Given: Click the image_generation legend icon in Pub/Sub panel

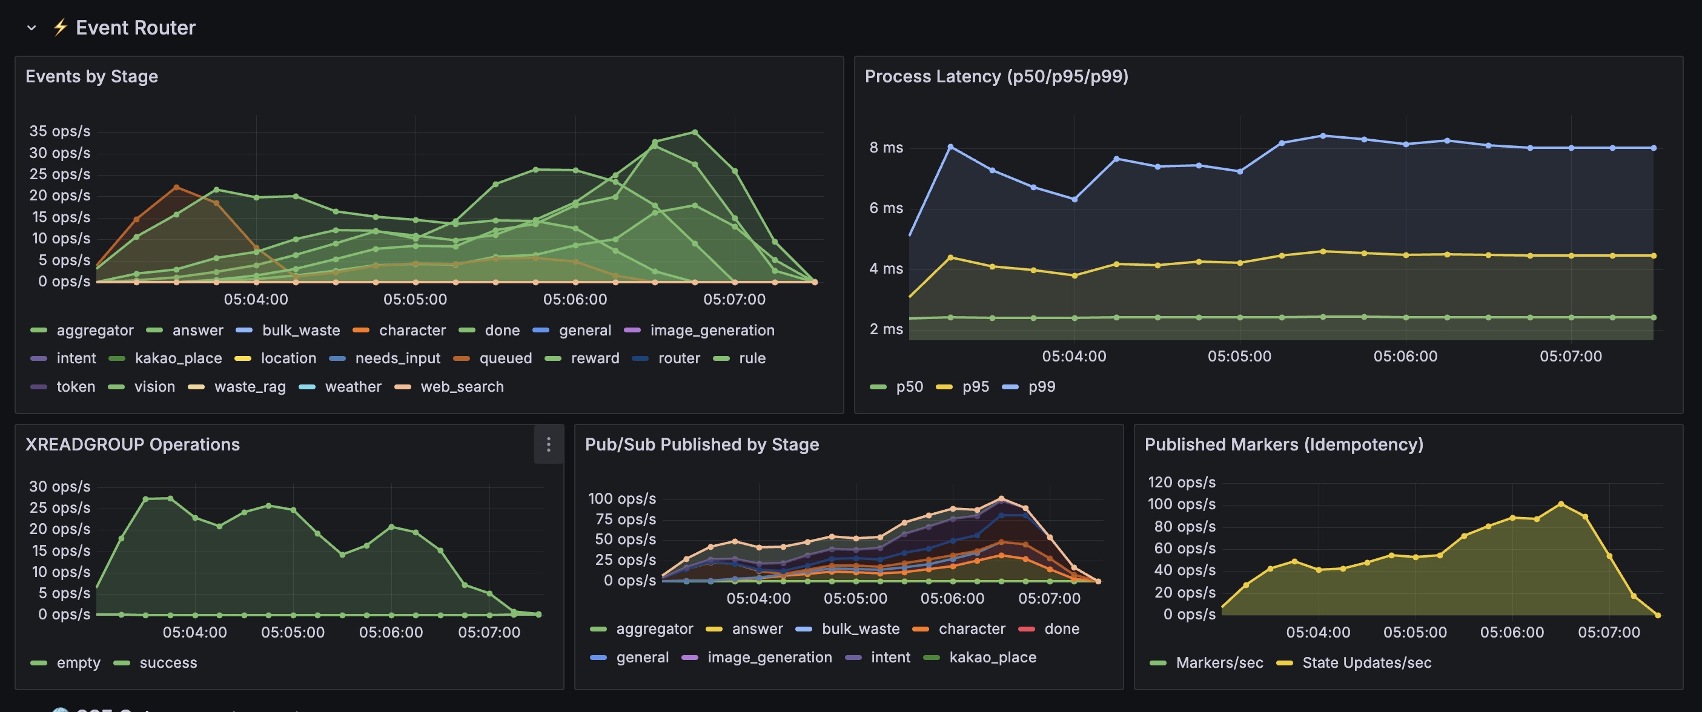Looking at the screenshot, I should 689,657.
